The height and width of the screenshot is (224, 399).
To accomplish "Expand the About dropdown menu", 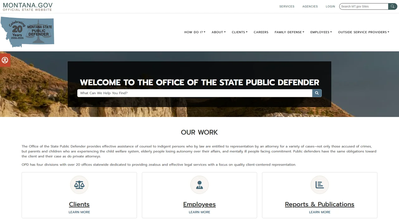I will pos(219,32).
